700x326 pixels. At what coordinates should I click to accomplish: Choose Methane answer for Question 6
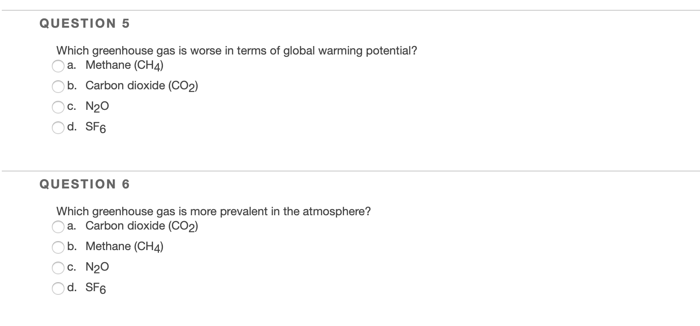(58, 247)
